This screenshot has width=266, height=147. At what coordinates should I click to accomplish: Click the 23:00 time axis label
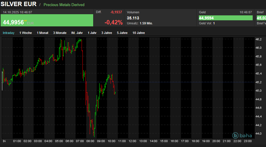point(248,141)
